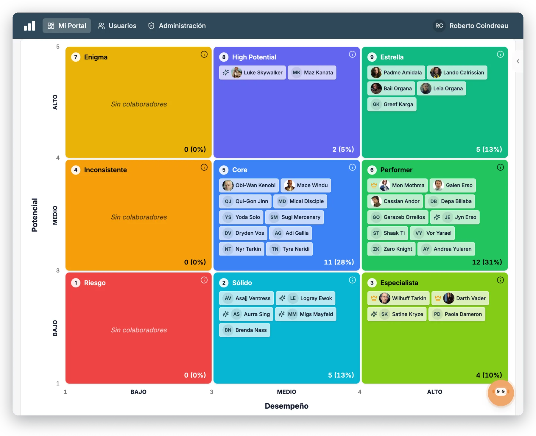Click the sparkle icon beside Luke Skywalker
This screenshot has height=436, width=536.
(226, 72)
